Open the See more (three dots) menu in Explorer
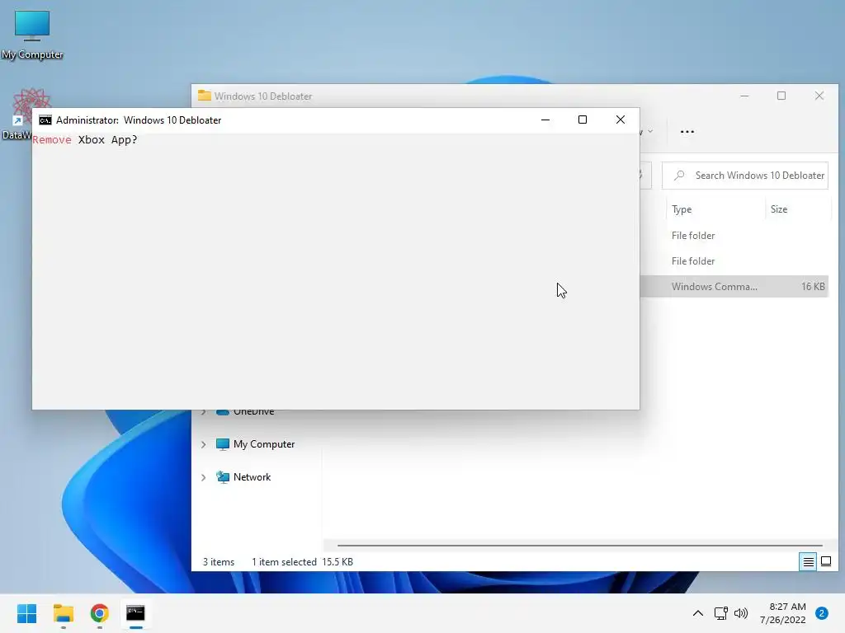This screenshot has height=633, width=845. coord(687,131)
